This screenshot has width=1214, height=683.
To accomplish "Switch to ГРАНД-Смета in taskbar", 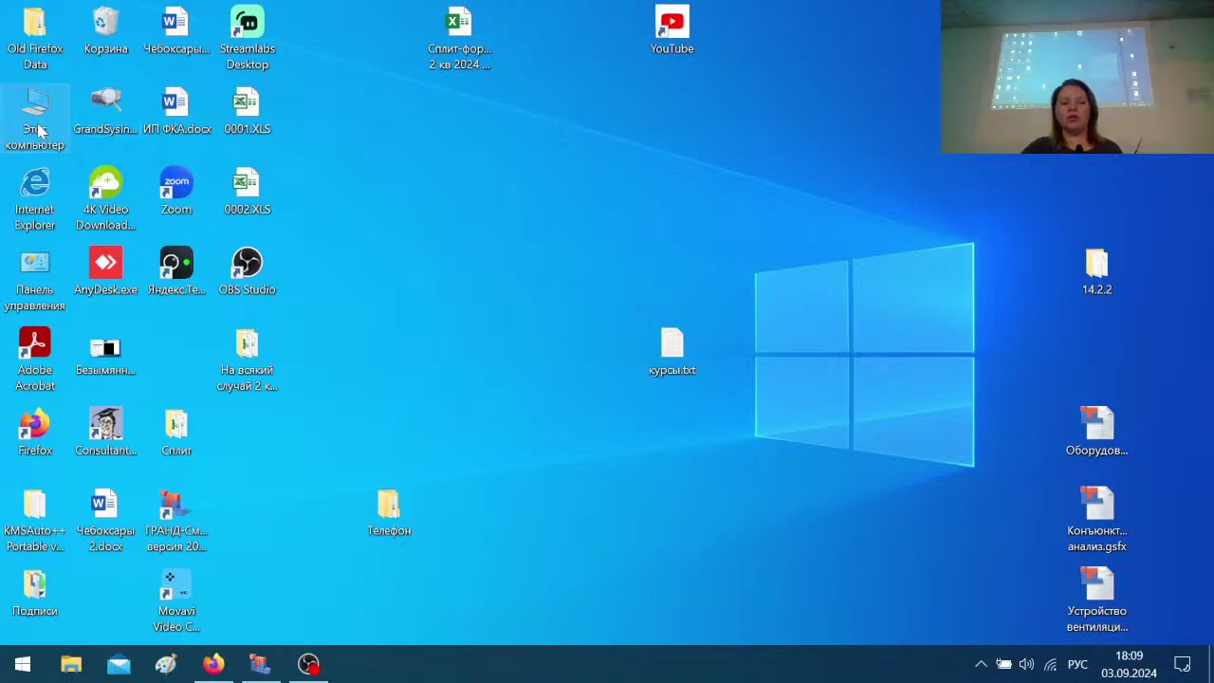I will (x=261, y=664).
